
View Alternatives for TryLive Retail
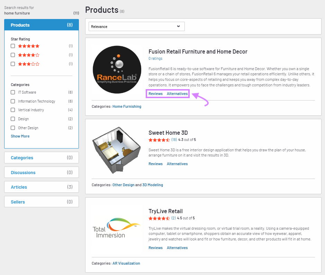pos(177,248)
